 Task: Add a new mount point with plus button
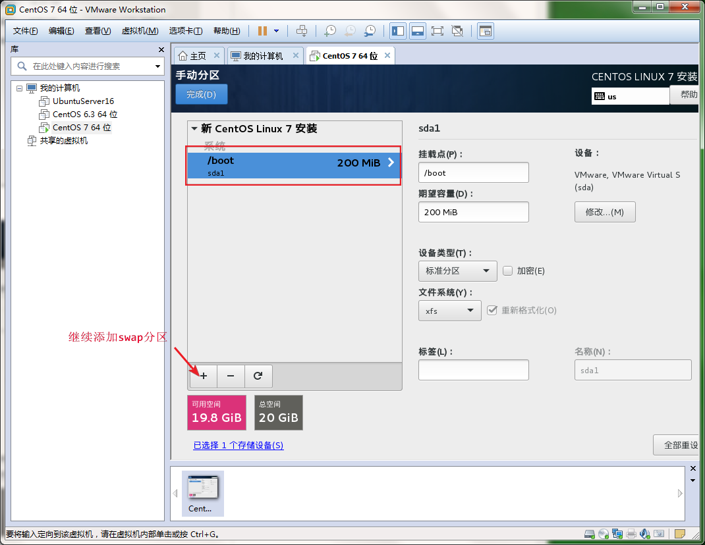pos(203,376)
